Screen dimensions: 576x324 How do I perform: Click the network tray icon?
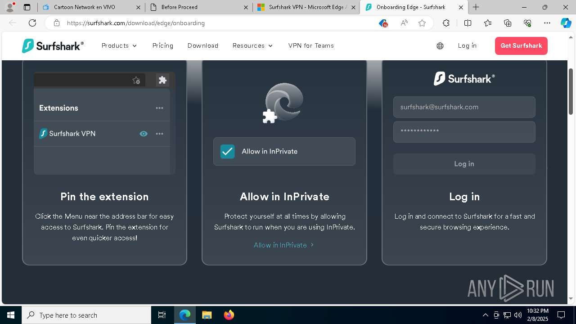[x=507, y=315]
